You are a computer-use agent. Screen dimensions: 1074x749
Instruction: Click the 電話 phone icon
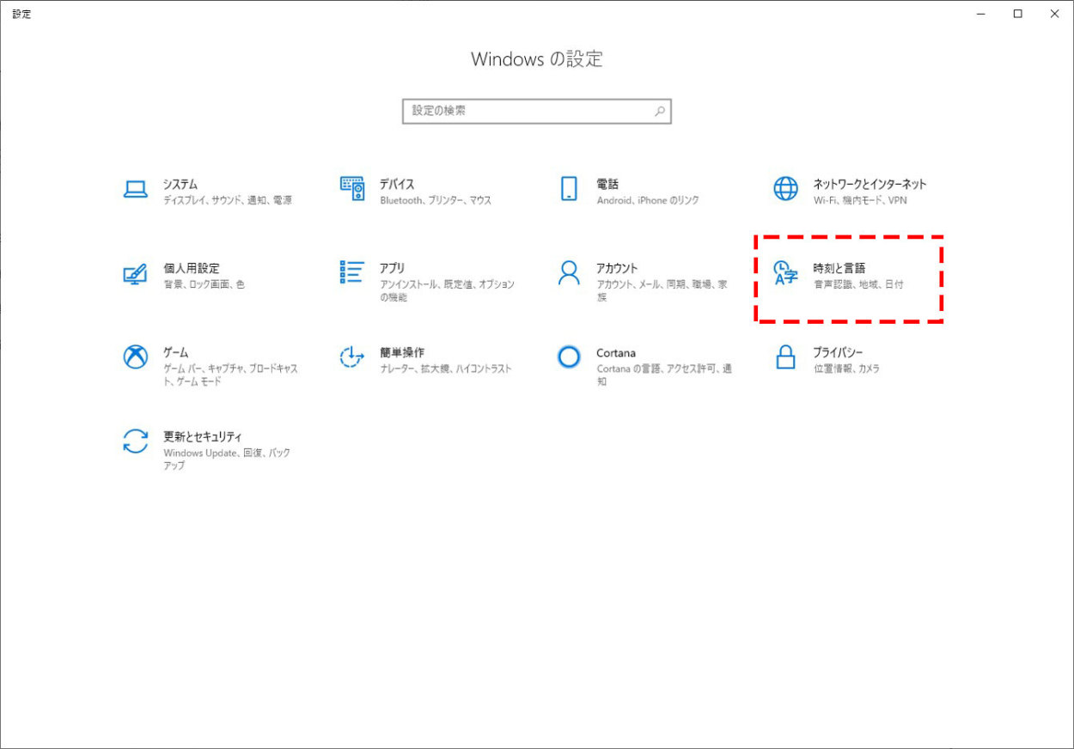point(569,190)
